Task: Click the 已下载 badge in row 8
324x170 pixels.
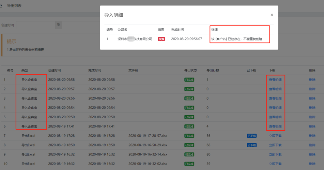Action: coord(252,145)
